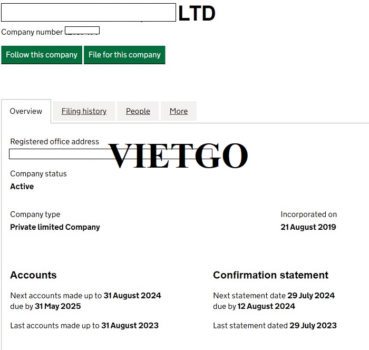The height and width of the screenshot is (350, 369).
Task: Click the redacted company number box
Action: point(82,31)
